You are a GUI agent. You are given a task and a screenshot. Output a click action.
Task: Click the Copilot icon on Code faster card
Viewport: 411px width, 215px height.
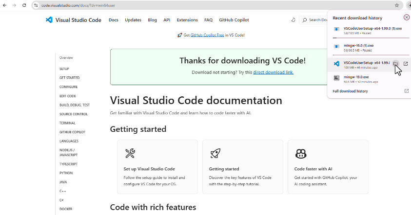point(301,154)
